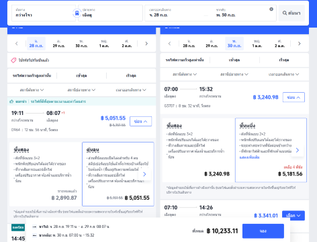The width and height of the screenshot is (317, 242).
Task: Click the destination field showing เฉิงตู
Action: 110,13
